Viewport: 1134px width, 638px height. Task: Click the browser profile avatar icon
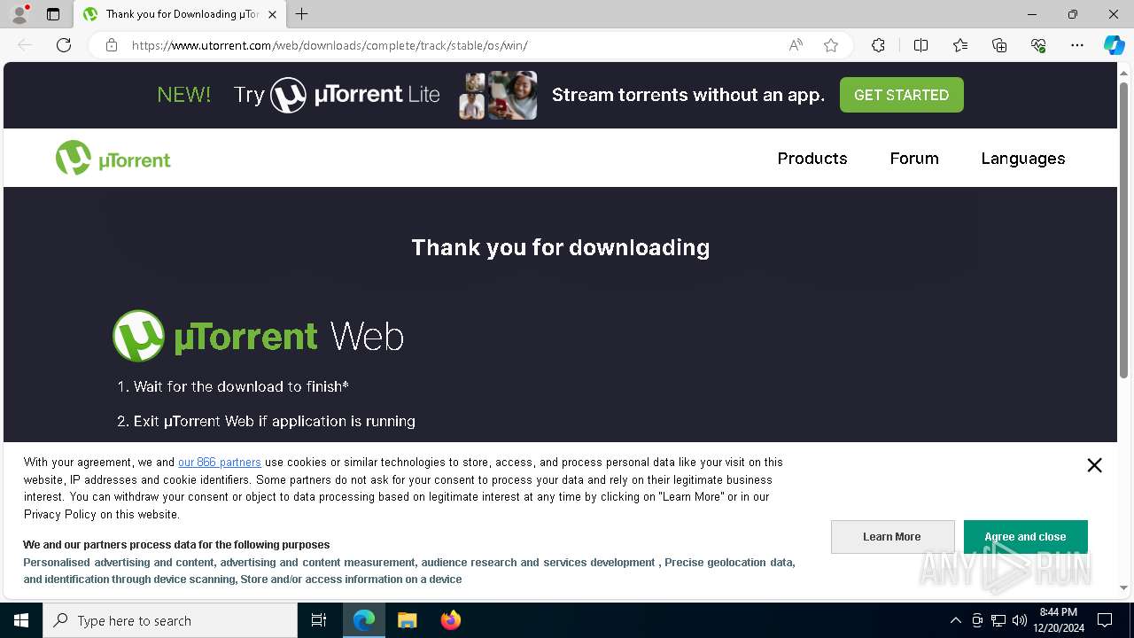19,14
